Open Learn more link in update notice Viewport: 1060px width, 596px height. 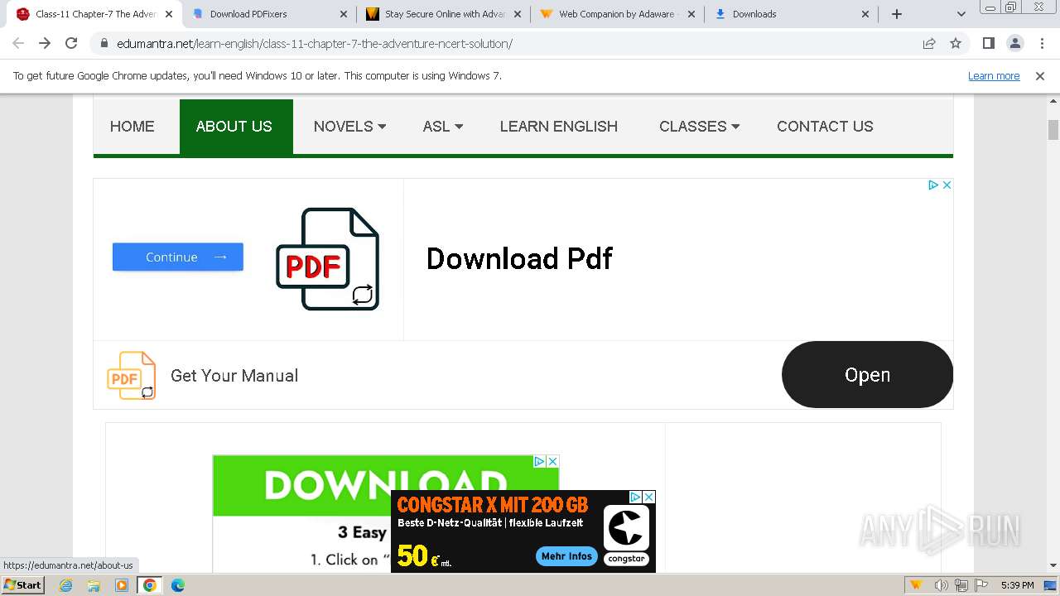(x=994, y=75)
